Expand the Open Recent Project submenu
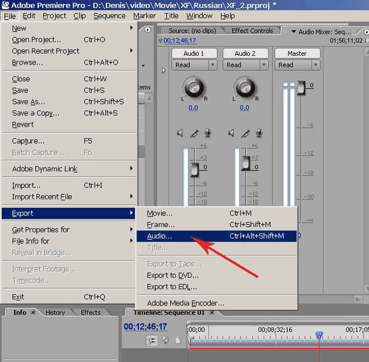Image resolution: width=369 pixels, height=362 pixels. 69,51
